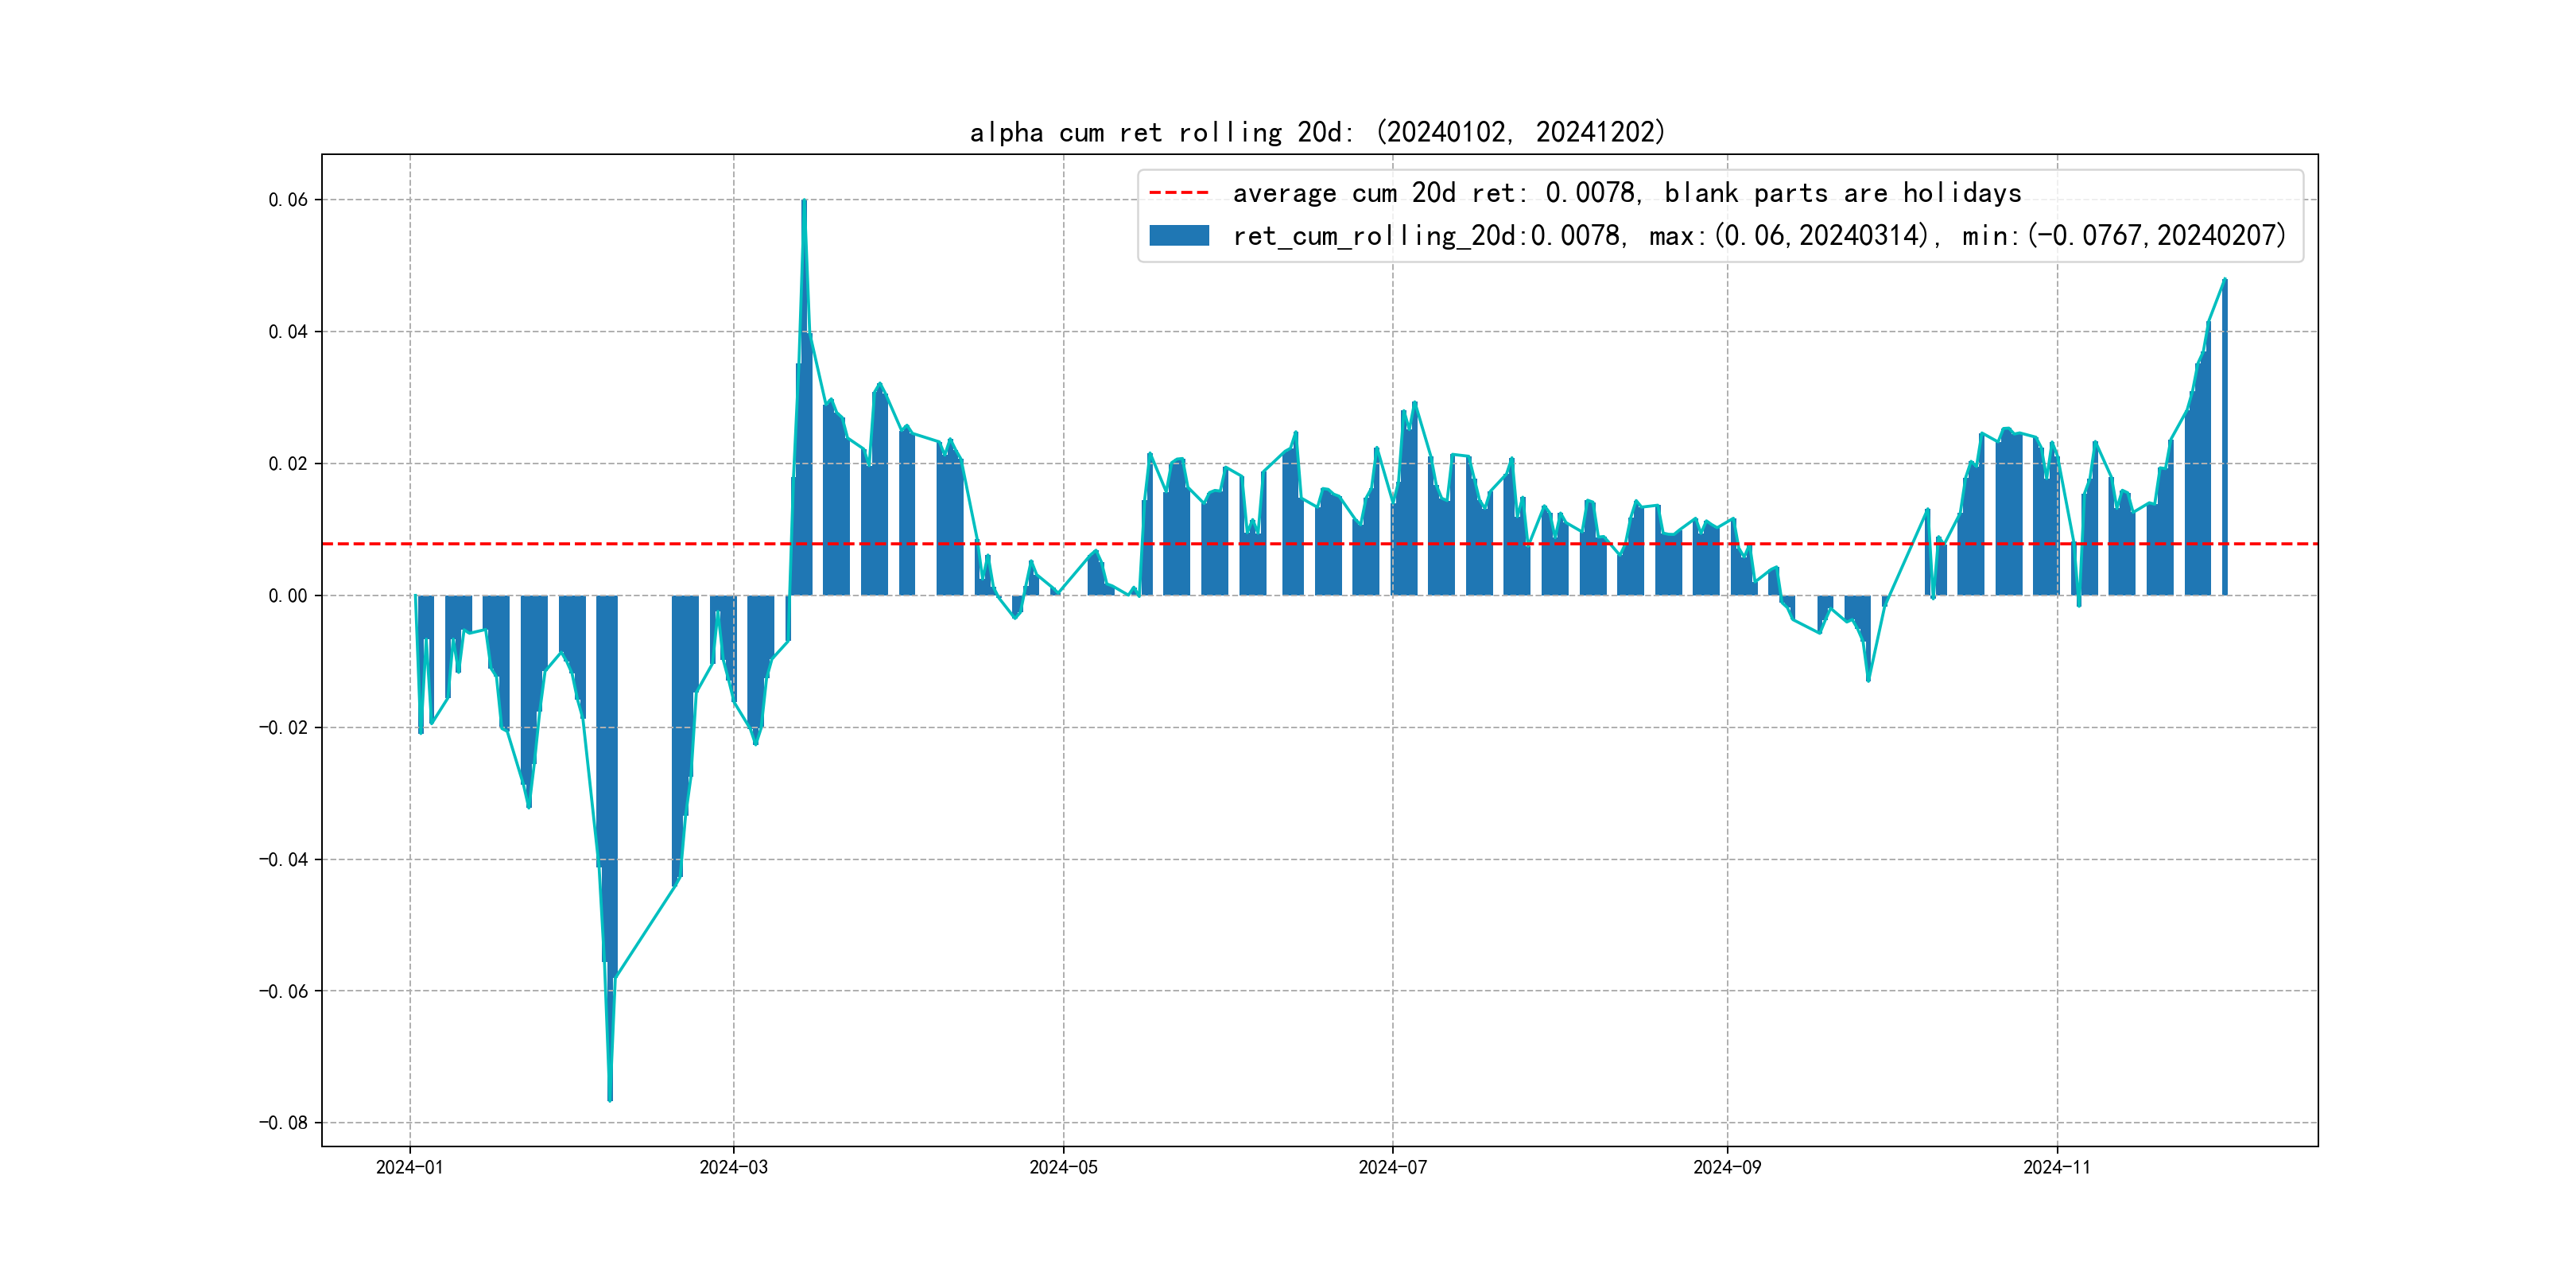Click the 2024-11 x-axis label
This screenshot has height=1288, width=2576.
pos(2056,1167)
